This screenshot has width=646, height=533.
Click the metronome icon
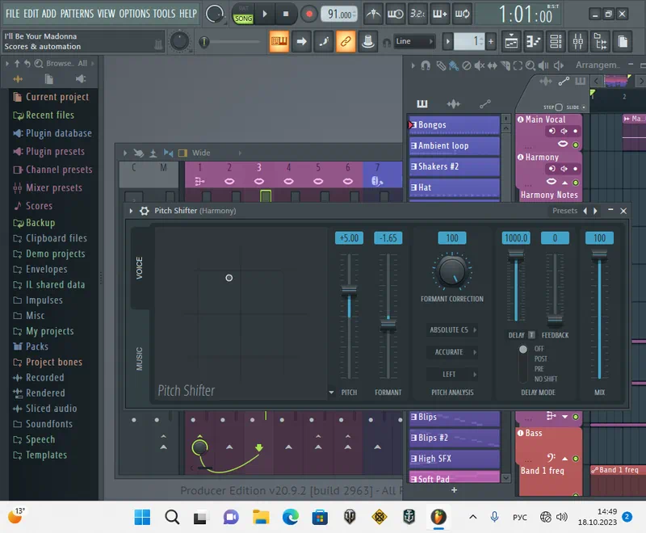click(373, 14)
